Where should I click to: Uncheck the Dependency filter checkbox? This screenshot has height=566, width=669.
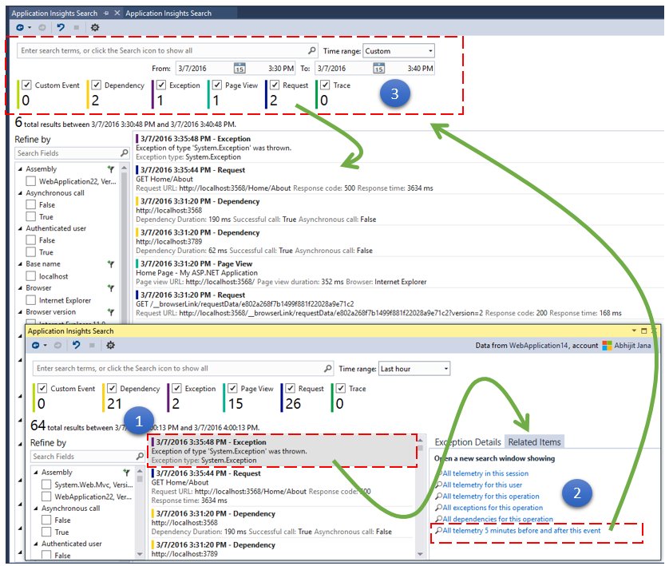click(x=95, y=85)
